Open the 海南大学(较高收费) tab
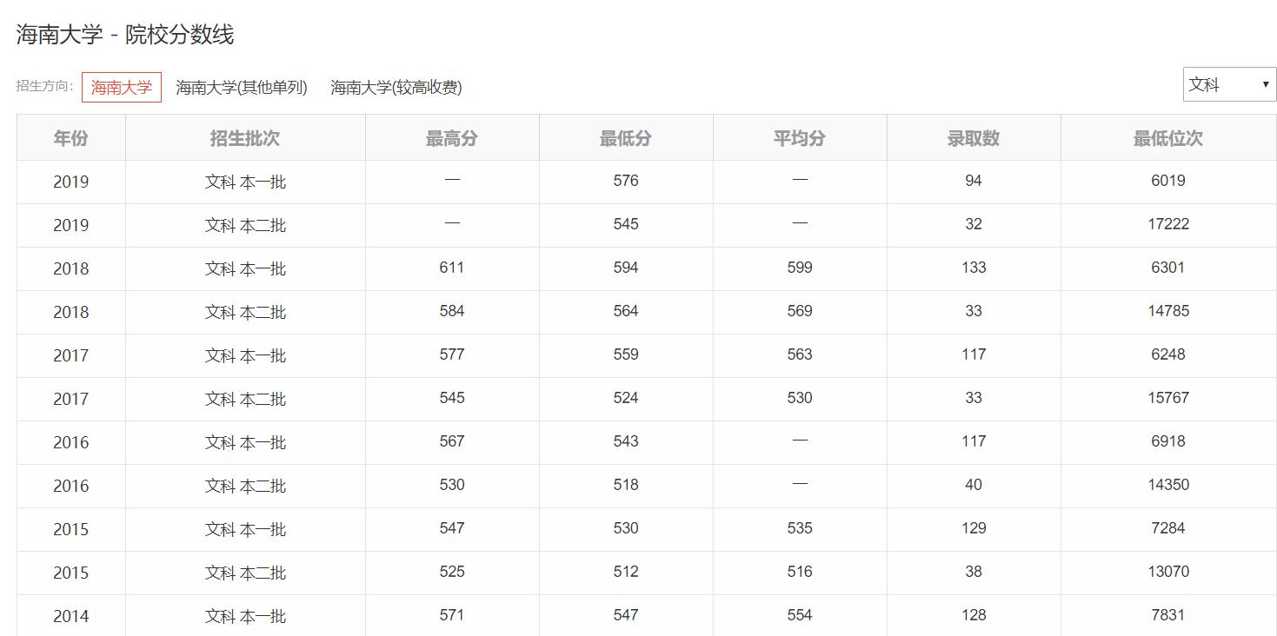This screenshot has height=636, width=1277. [396, 88]
